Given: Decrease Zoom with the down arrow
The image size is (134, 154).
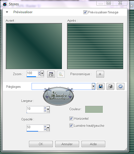Looking at the screenshot, I should [x=39, y=74].
